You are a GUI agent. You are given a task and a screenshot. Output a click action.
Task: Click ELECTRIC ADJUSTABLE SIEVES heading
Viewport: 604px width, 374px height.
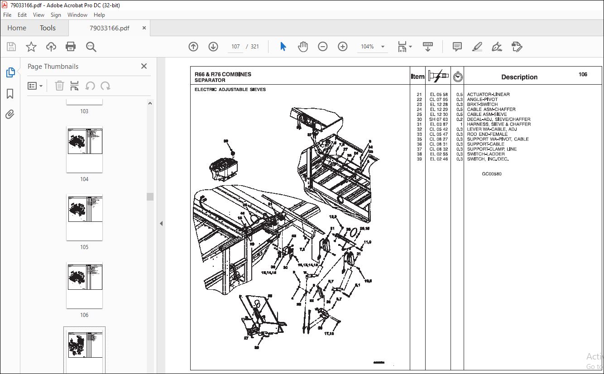230,90
